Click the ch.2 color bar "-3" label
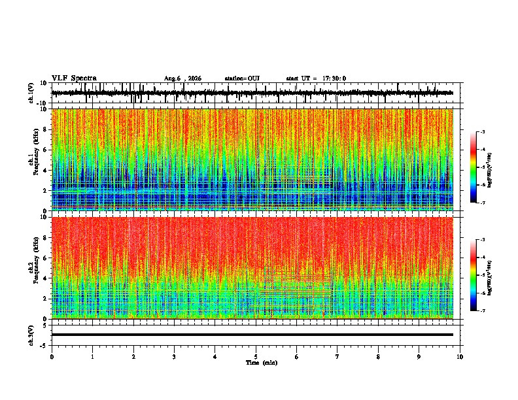Viewport: 518px width, 400px height. (x=483, y=240)
